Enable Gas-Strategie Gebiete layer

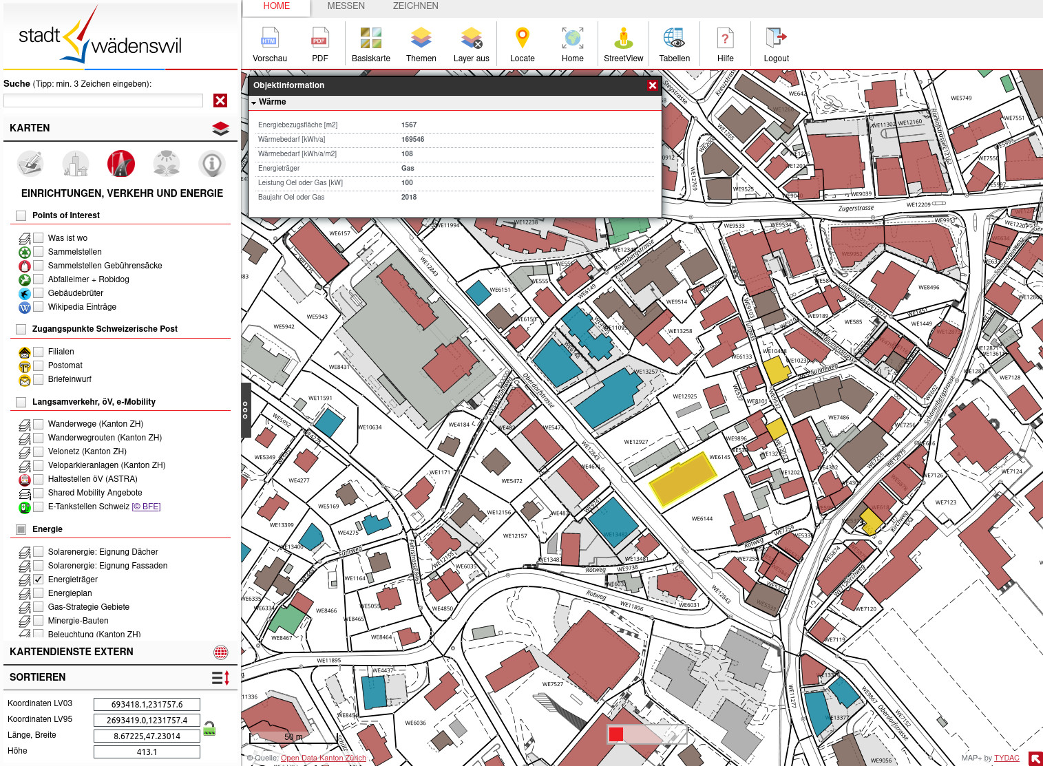pyautogui.click(x=39, y=606)
